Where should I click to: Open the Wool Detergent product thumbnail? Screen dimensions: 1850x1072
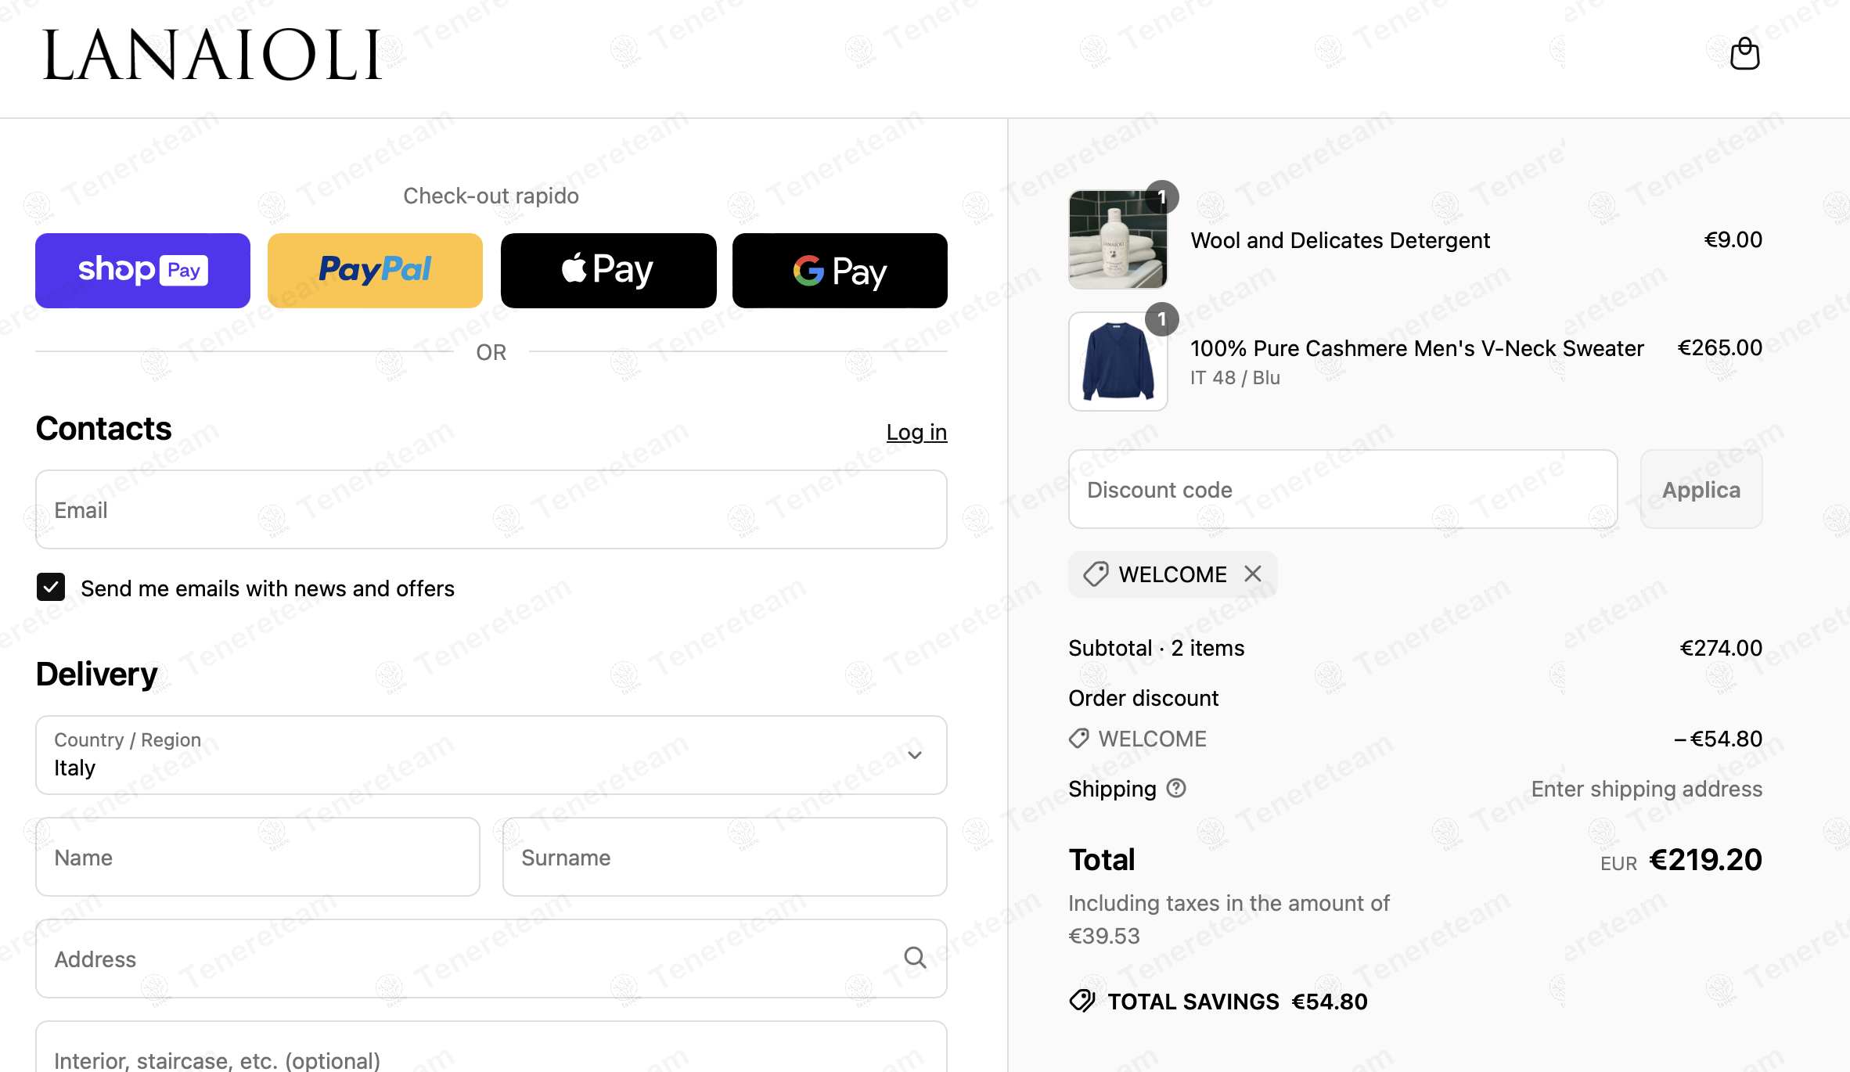click(x=1118, y=239)
